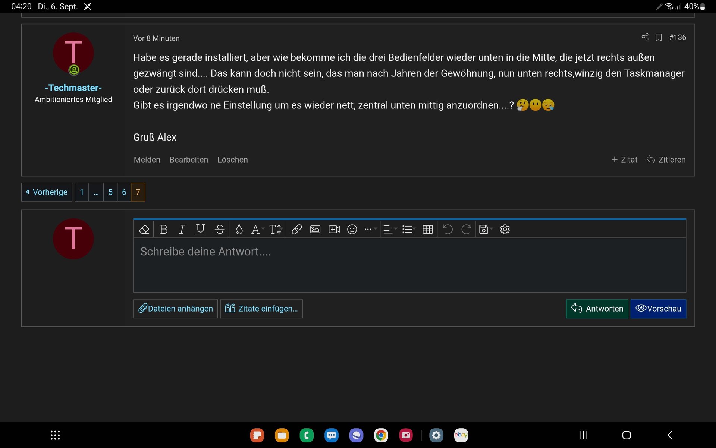Open the list options dropdown
Screen dimensions: 716x448
409,229
